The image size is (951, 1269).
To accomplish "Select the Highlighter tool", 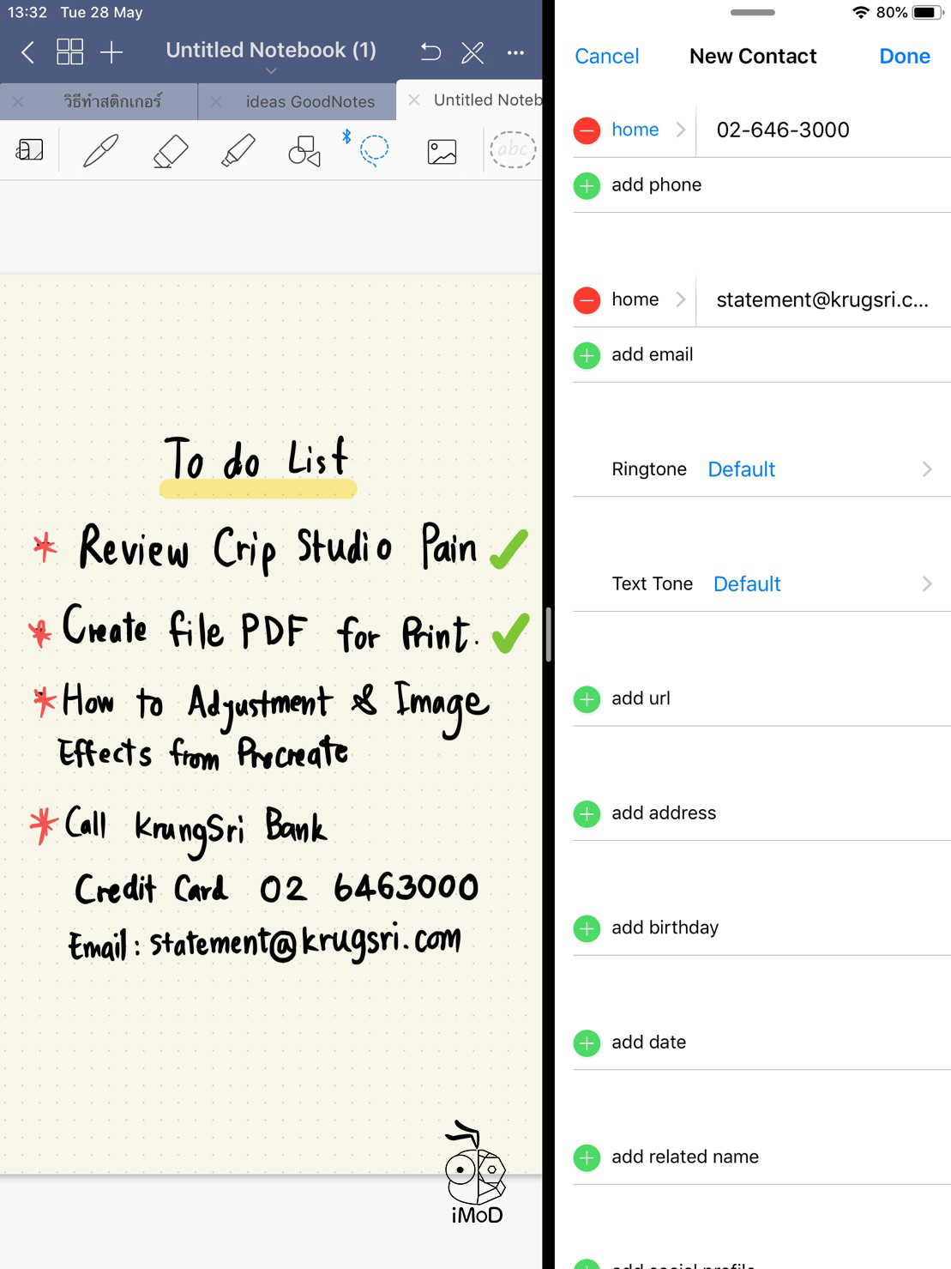I will 238,151.
